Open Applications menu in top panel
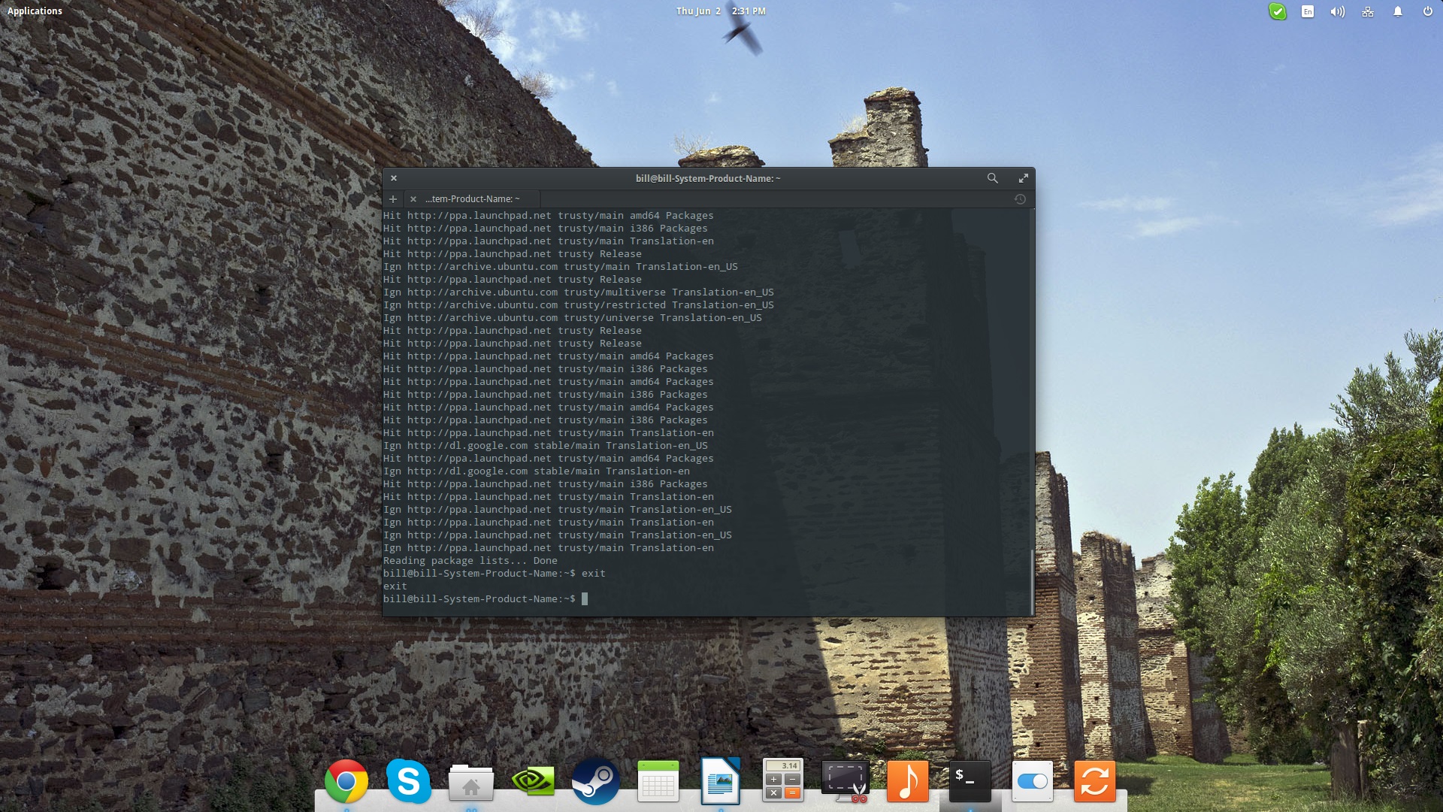Viewport: 1443px width, 812px height. click(35, 11)
